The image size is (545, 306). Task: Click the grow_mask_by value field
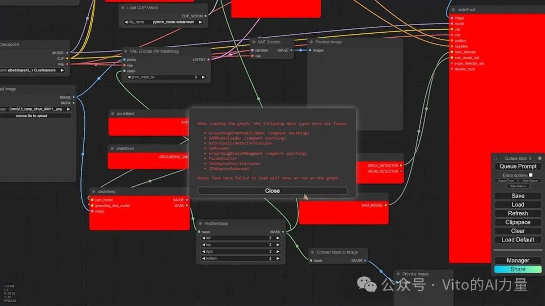[166, 77]
